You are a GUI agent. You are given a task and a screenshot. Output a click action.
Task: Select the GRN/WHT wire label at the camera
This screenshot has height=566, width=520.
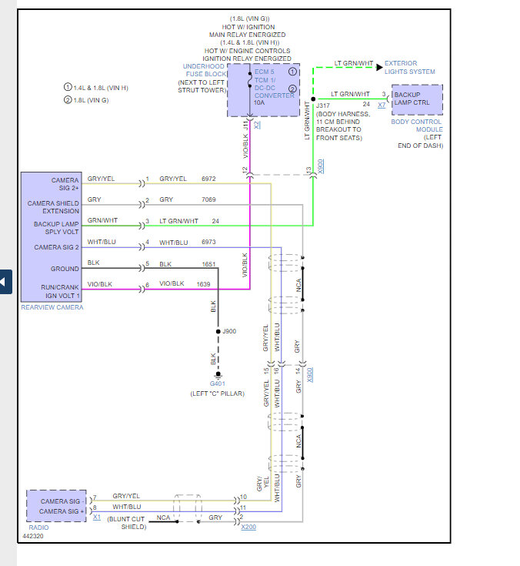102,220
